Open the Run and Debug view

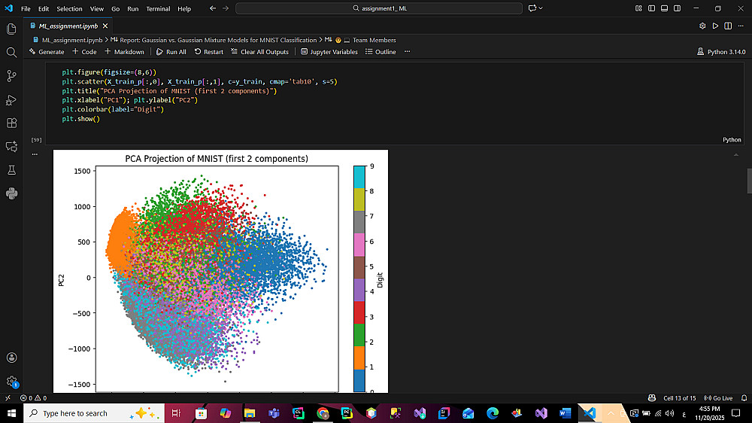[11, 100]
